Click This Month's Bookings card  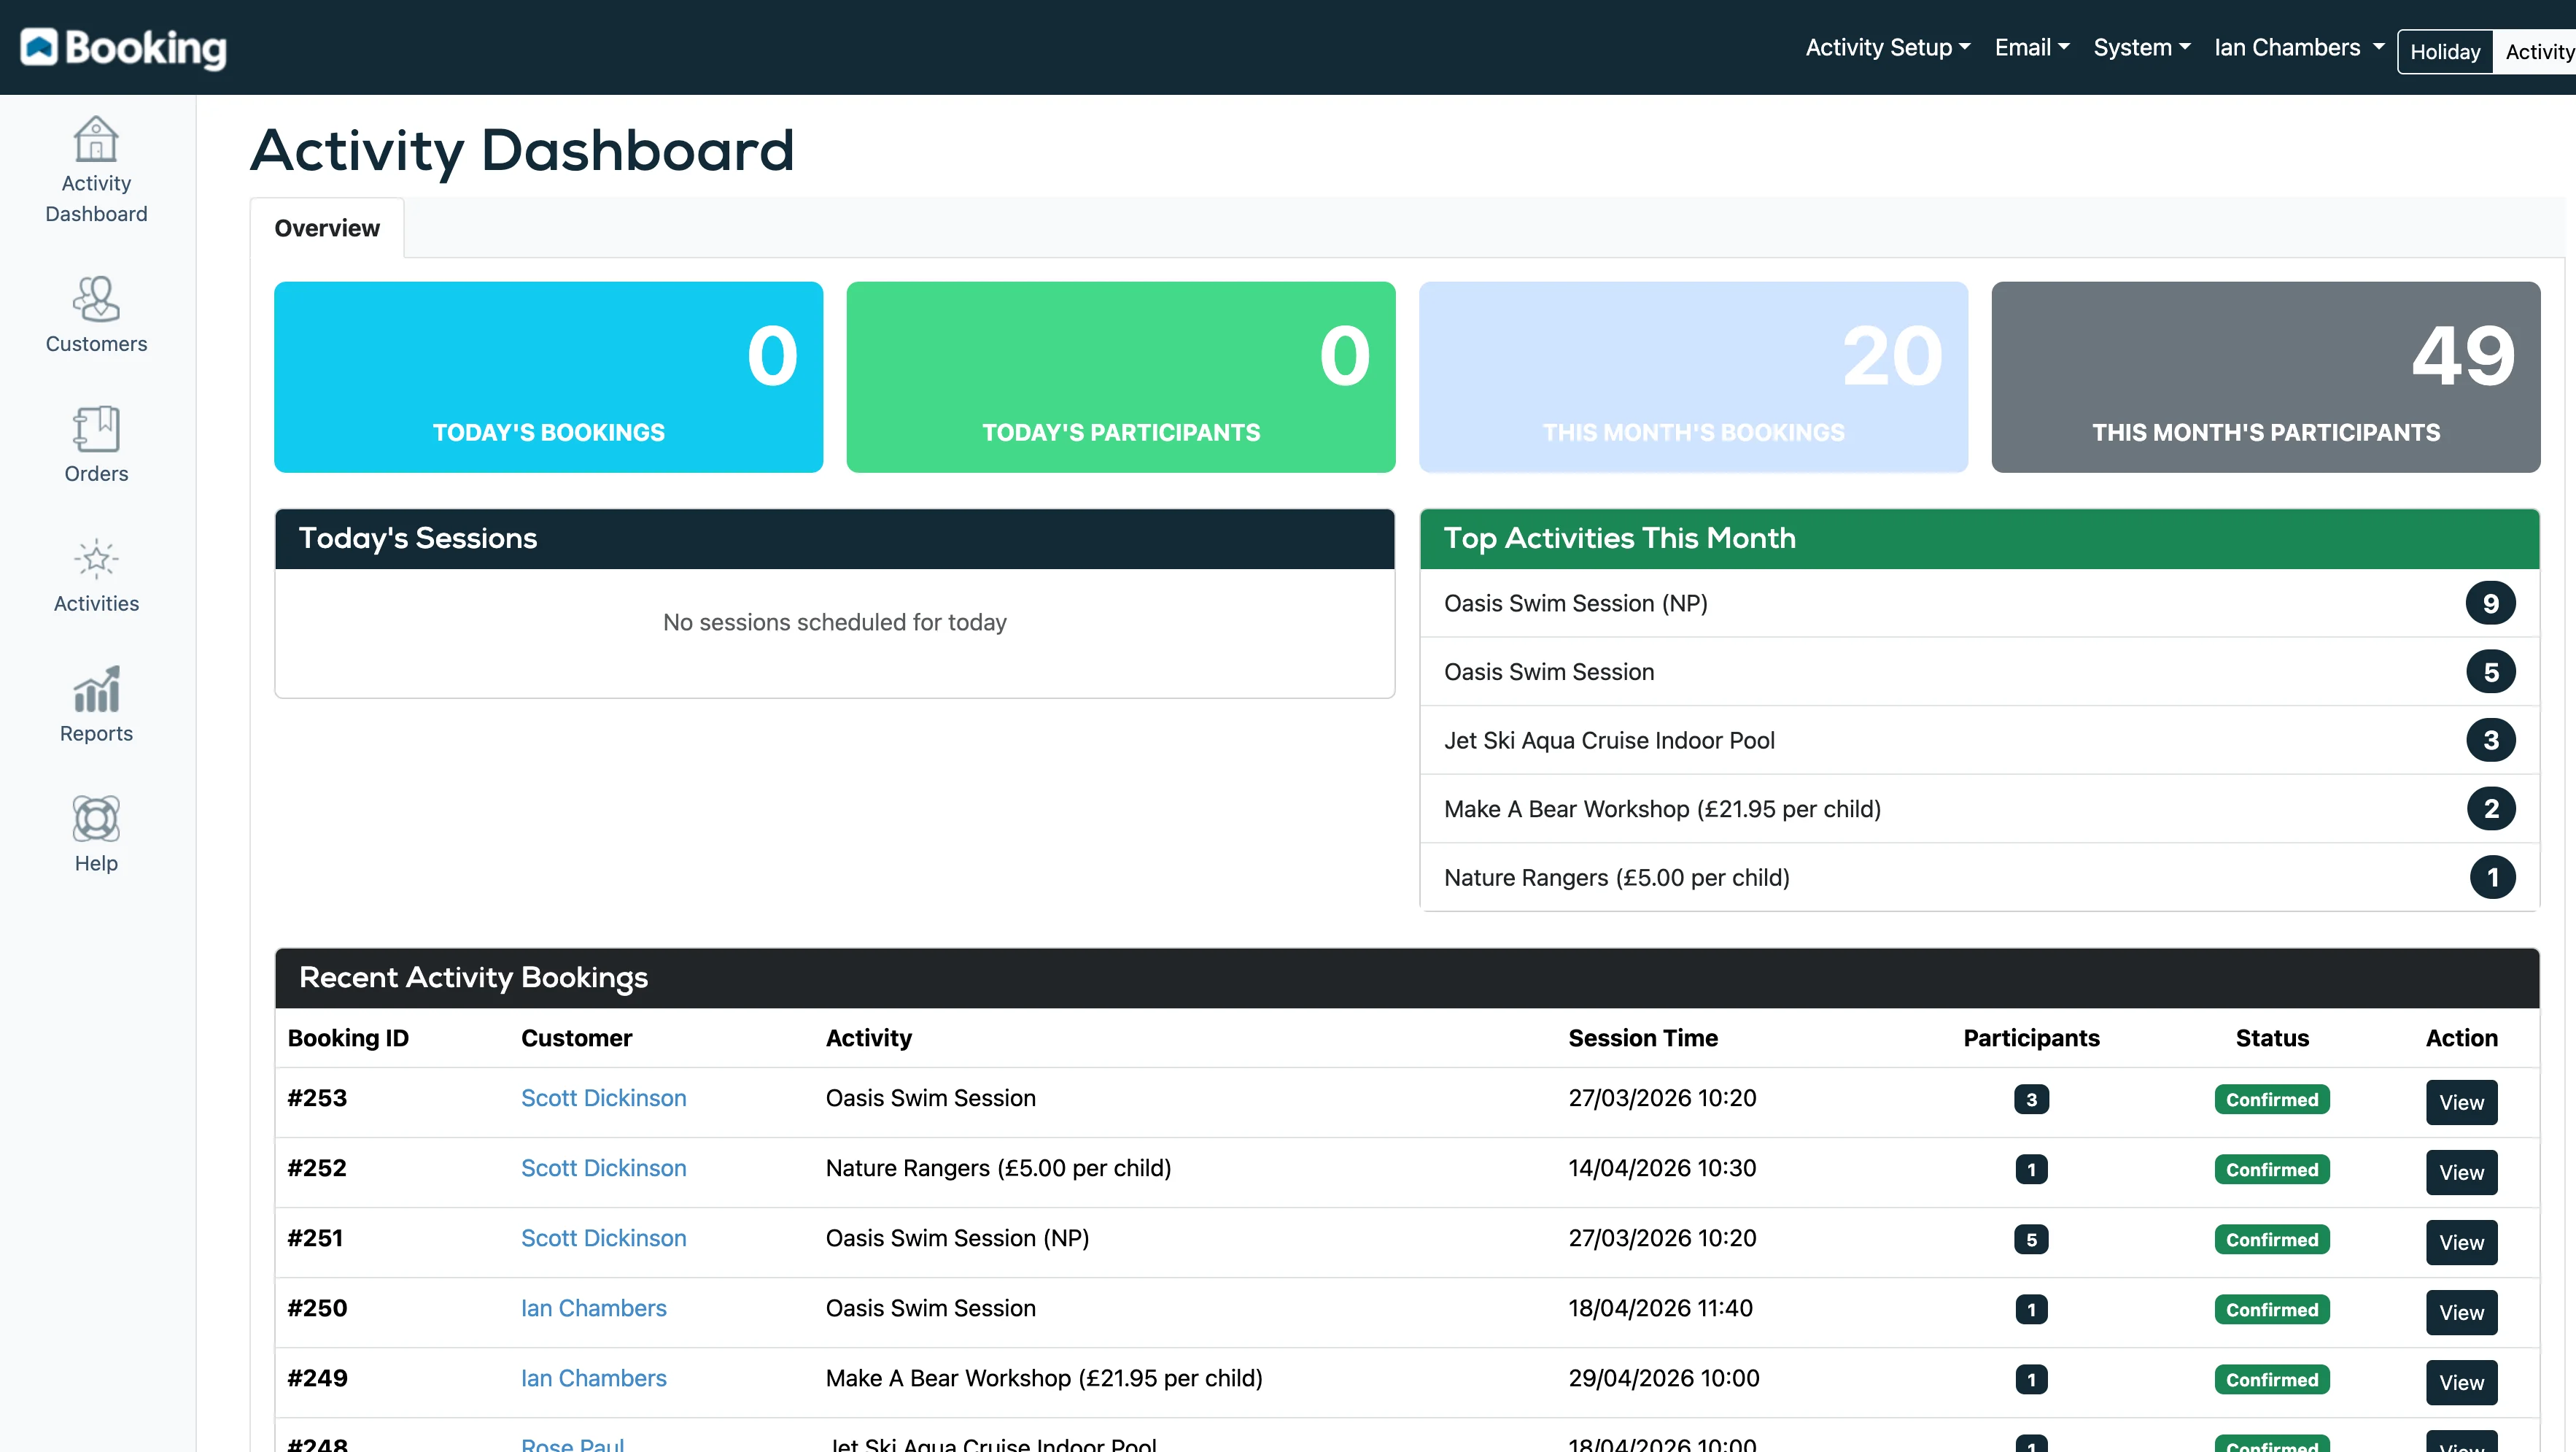[x=1693, y=377]
